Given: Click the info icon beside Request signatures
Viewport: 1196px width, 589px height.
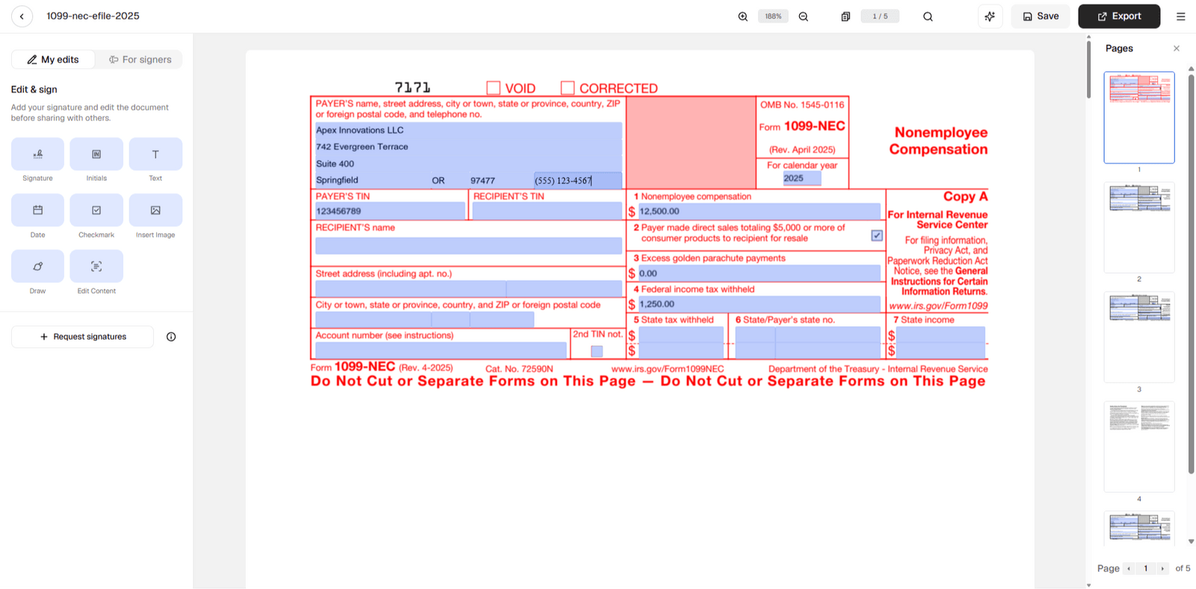Looking at the screenshot, I should pyautogui.click(x=171, y=337).
